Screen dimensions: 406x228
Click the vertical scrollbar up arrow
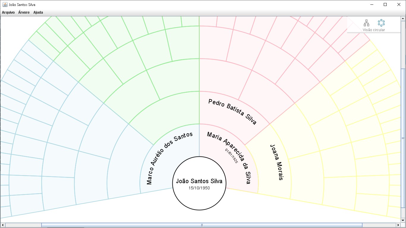[x=403, y=18]
